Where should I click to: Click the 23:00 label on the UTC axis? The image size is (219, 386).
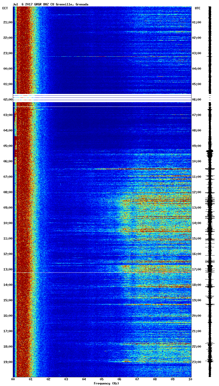click(x=197, y=362)
